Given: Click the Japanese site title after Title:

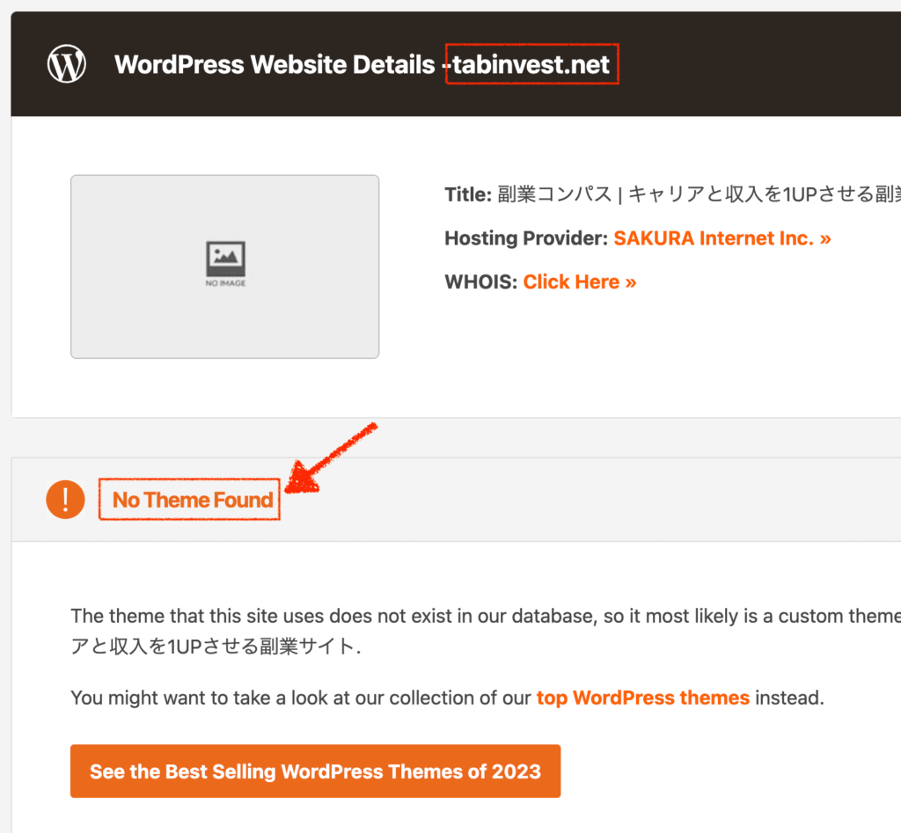Looking at the screenshot, I should (699, 194).
